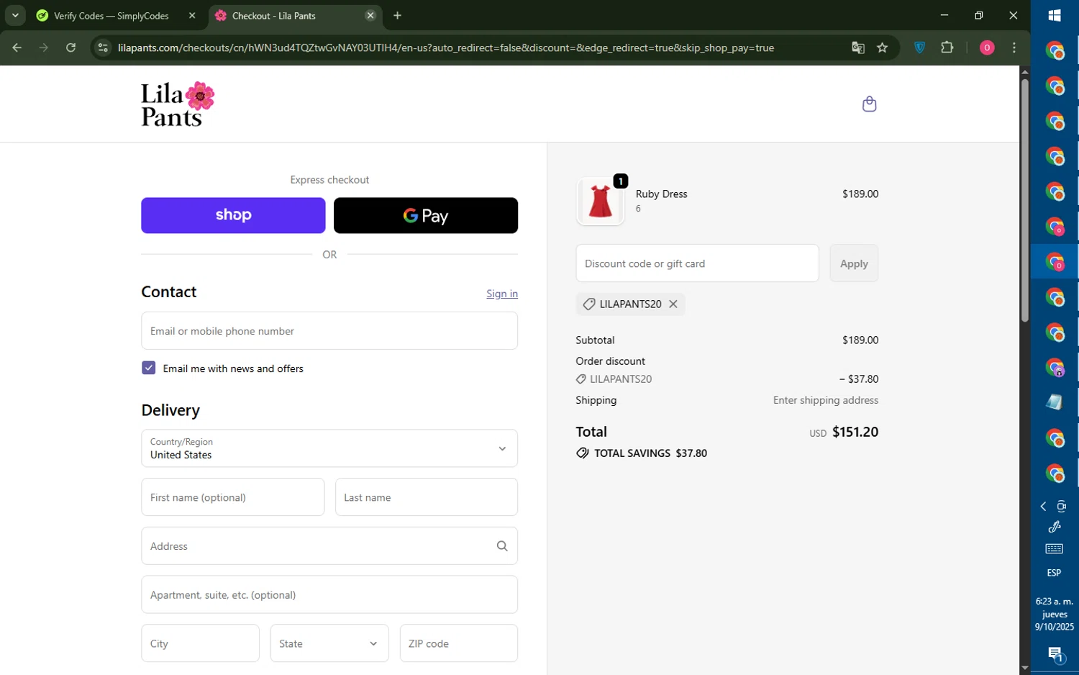Click the Apartment, suite, etc. field
This screenshot has width=1079, height=675.
[329, 594]
